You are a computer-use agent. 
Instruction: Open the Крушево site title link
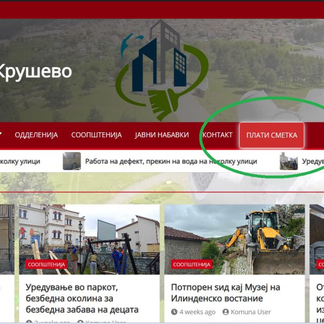pos(35,71)
